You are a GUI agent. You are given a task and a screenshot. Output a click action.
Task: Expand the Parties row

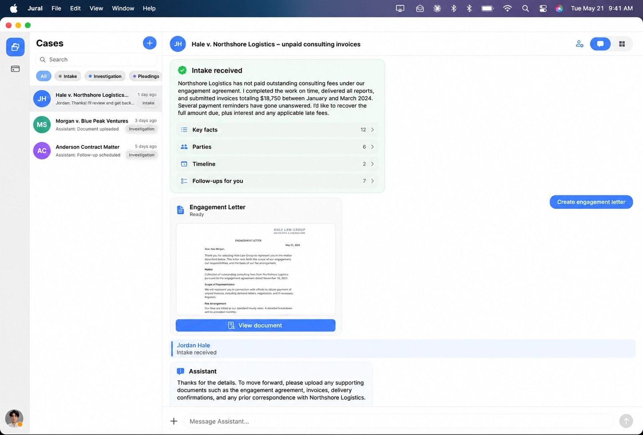coord(278,147)
